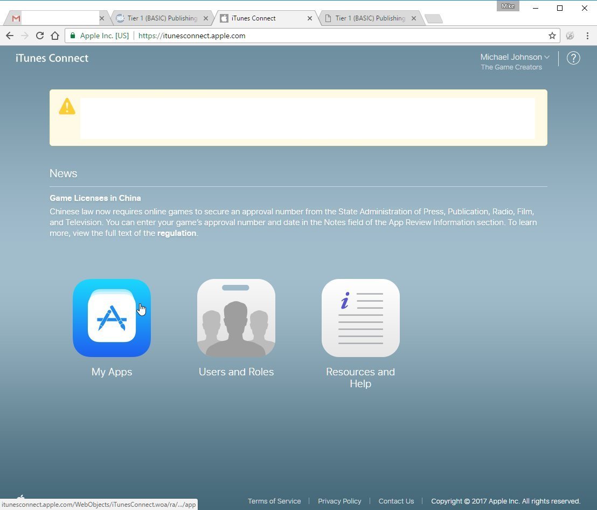
Task: Click the help question mark icon
Action: click(573, 58)
